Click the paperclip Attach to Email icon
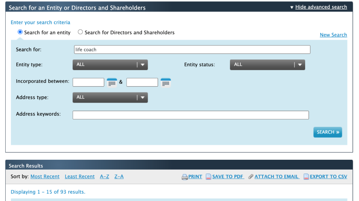 point(251,176)
